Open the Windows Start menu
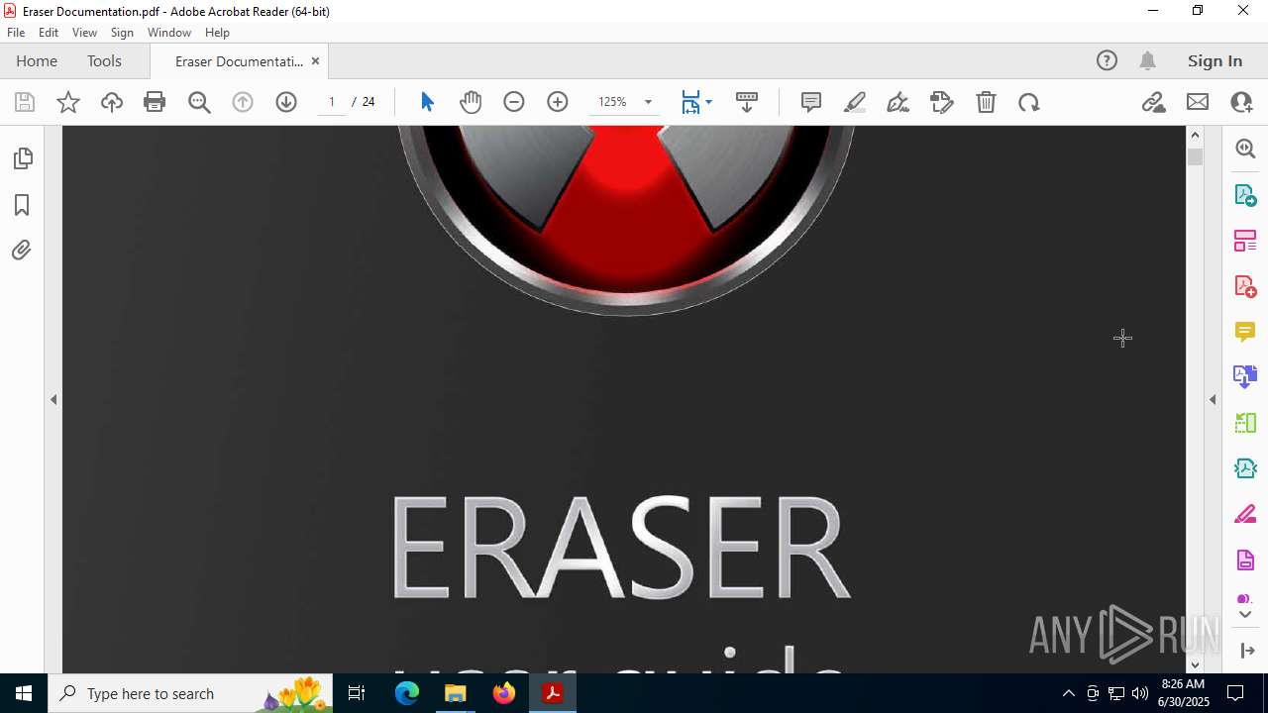Viewport: 1268px width, 713px height. 24,693
